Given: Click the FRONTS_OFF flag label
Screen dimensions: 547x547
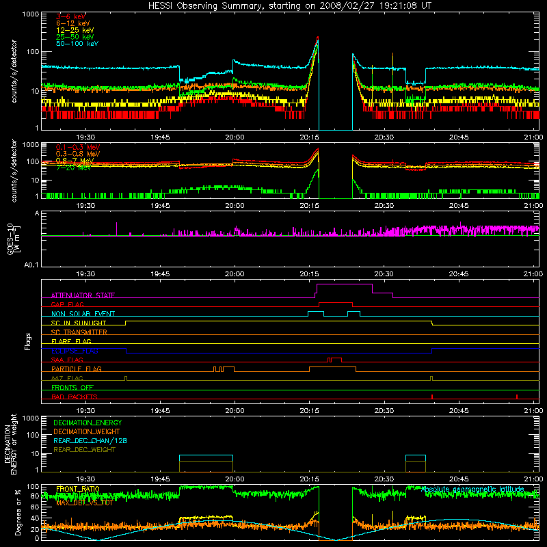Looking at the screenshot, I should click(72, 387).
